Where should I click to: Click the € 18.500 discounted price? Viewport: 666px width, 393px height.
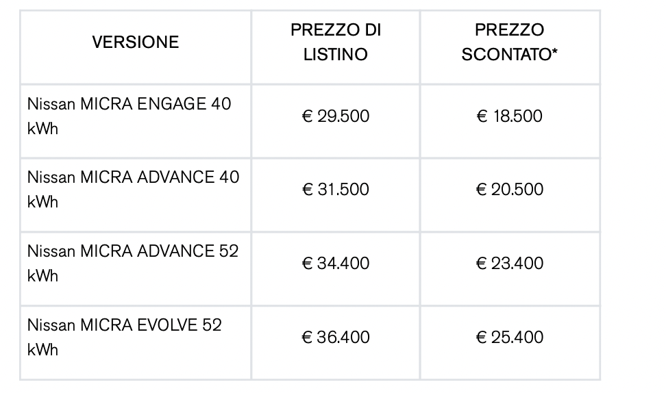[x=509, y=116]
